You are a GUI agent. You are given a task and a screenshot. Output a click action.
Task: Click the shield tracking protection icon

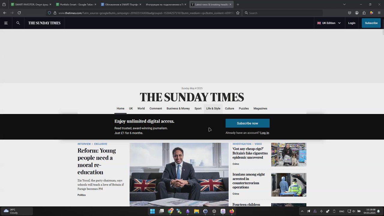49,13
